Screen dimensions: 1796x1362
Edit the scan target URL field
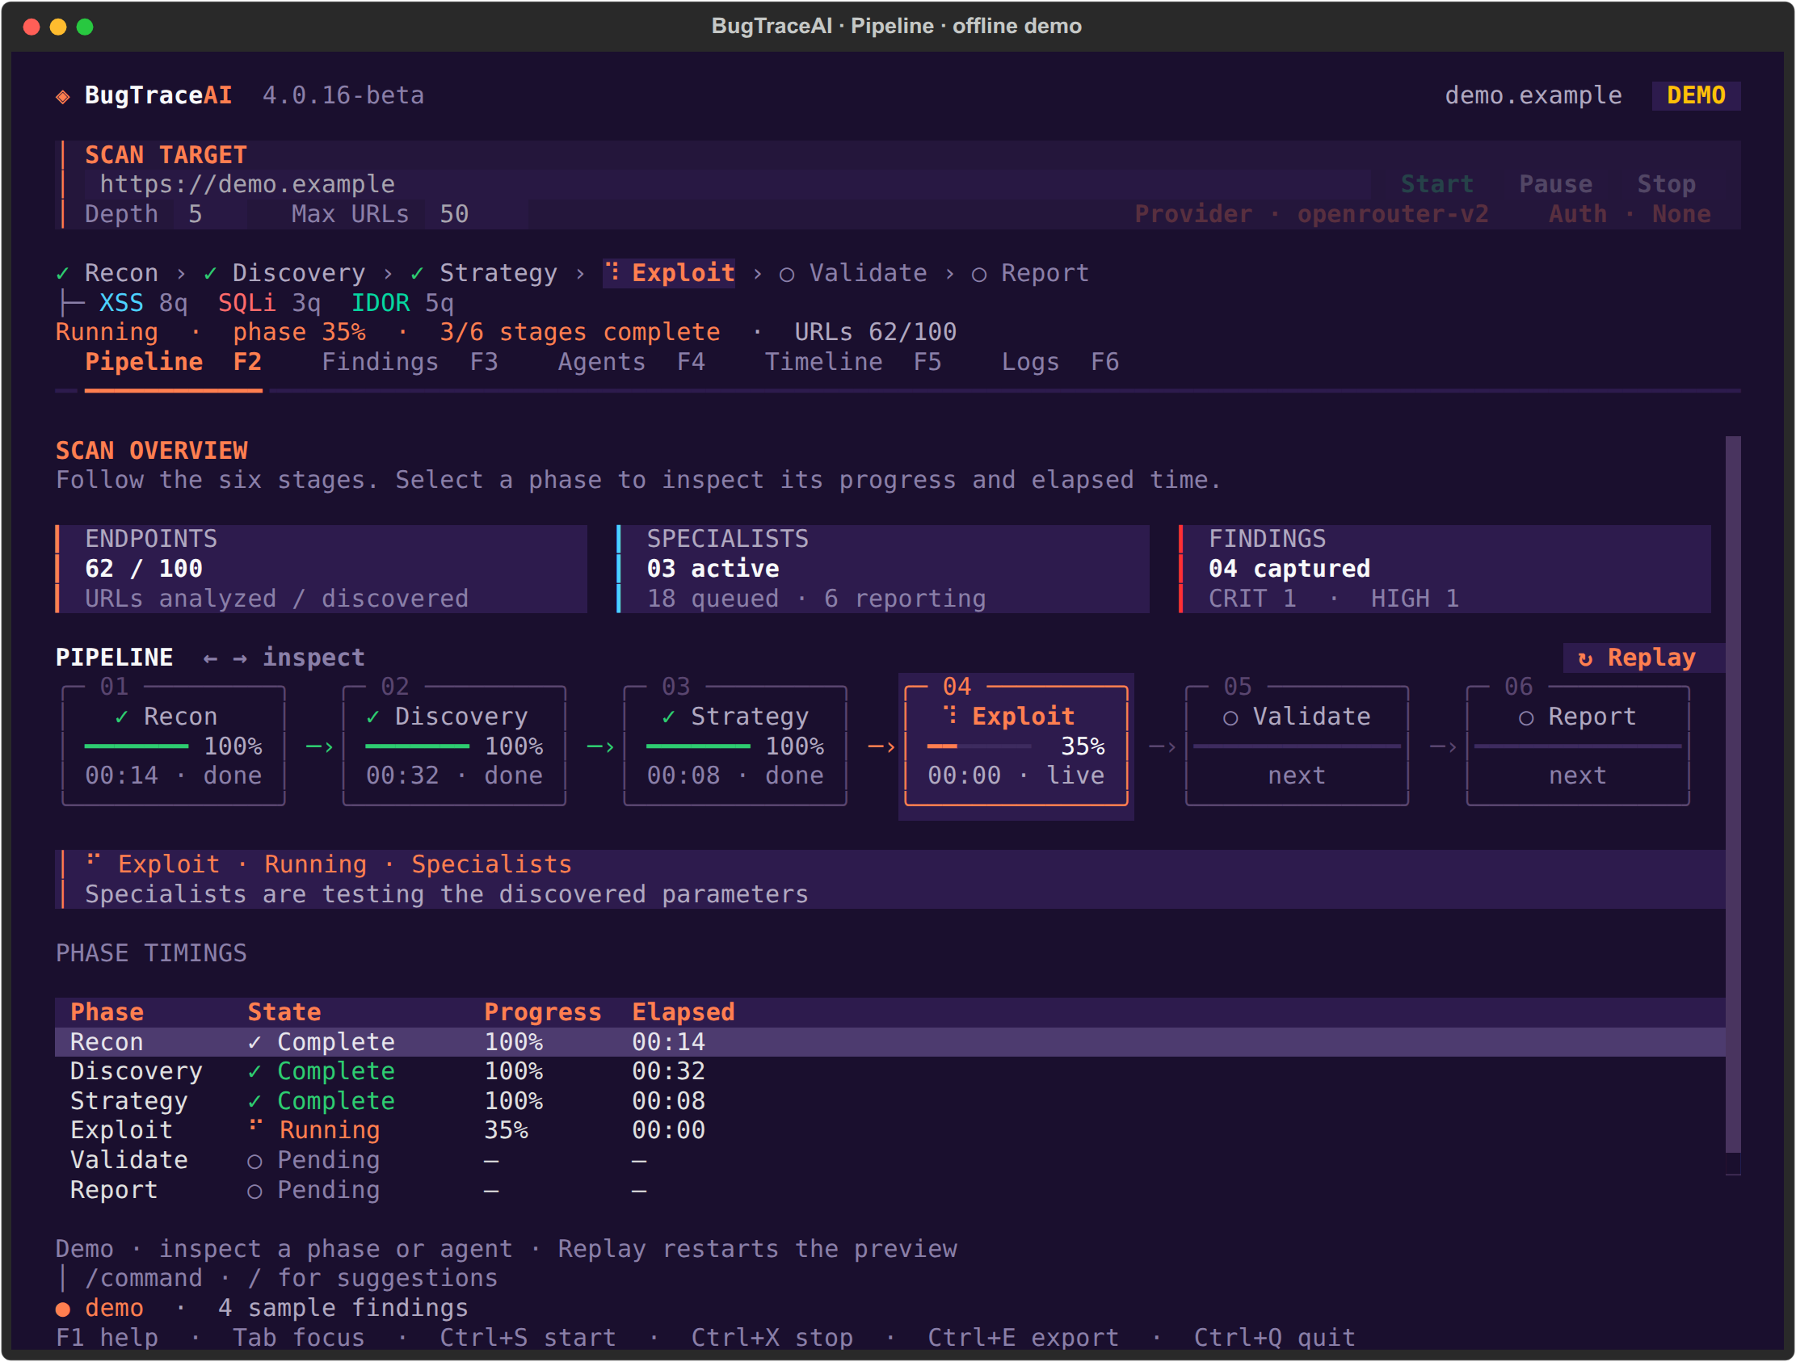(727, 184)
